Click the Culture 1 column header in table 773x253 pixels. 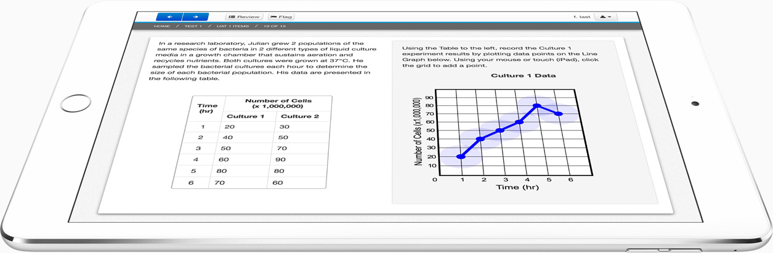pyautogui.click(x=245, y=116)
